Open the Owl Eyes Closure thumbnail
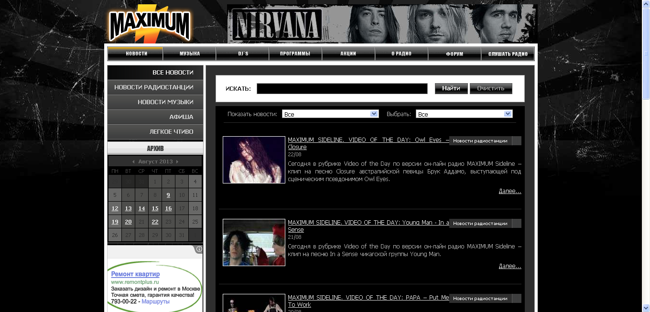The image size is (650, 312). coord(254,160)
